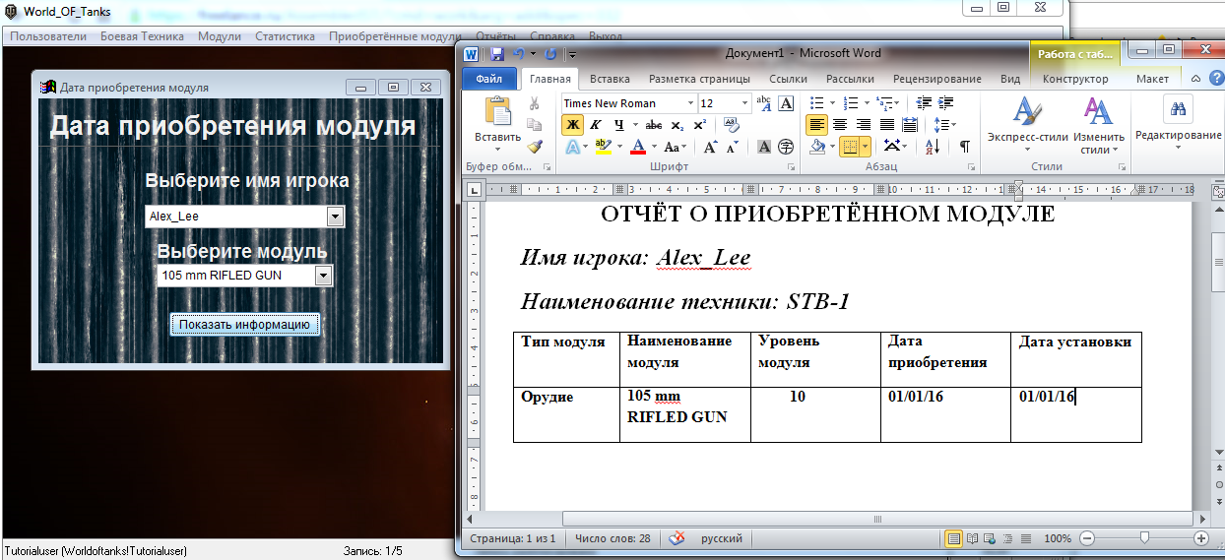Expand the module 105 mm RIFLED GUN combo box
Screen dimensions: 1225x560
[324, 277]
